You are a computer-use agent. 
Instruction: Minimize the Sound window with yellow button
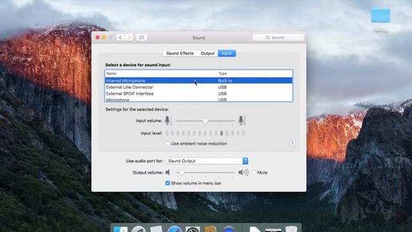pyautogui.click(x=104, y=37)
